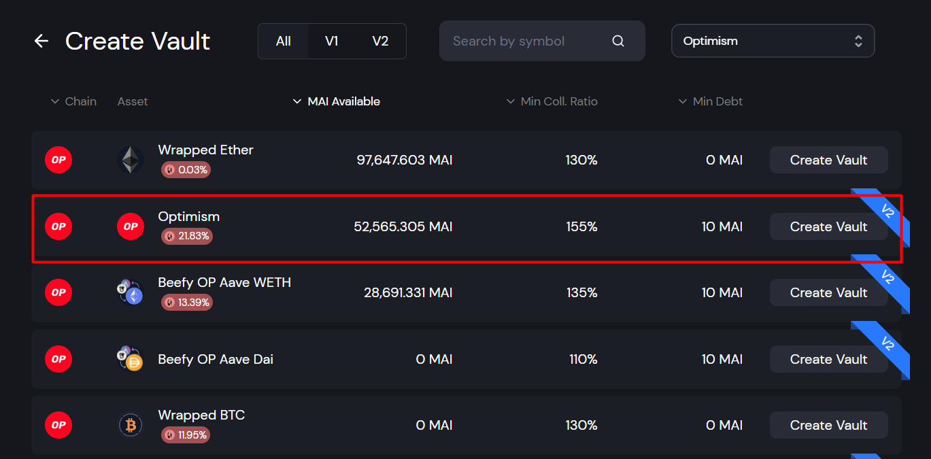The width and height of the screenshot is (931, 459).
Task: Click the 110% collateral ratio value
Action: point(583,359)
